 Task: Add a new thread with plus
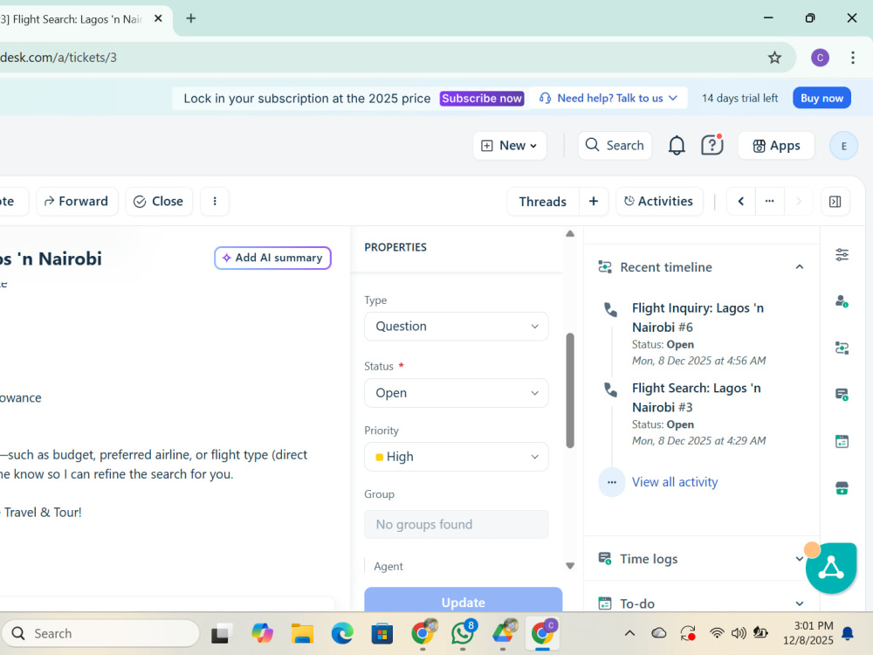[x=594, y=202]
